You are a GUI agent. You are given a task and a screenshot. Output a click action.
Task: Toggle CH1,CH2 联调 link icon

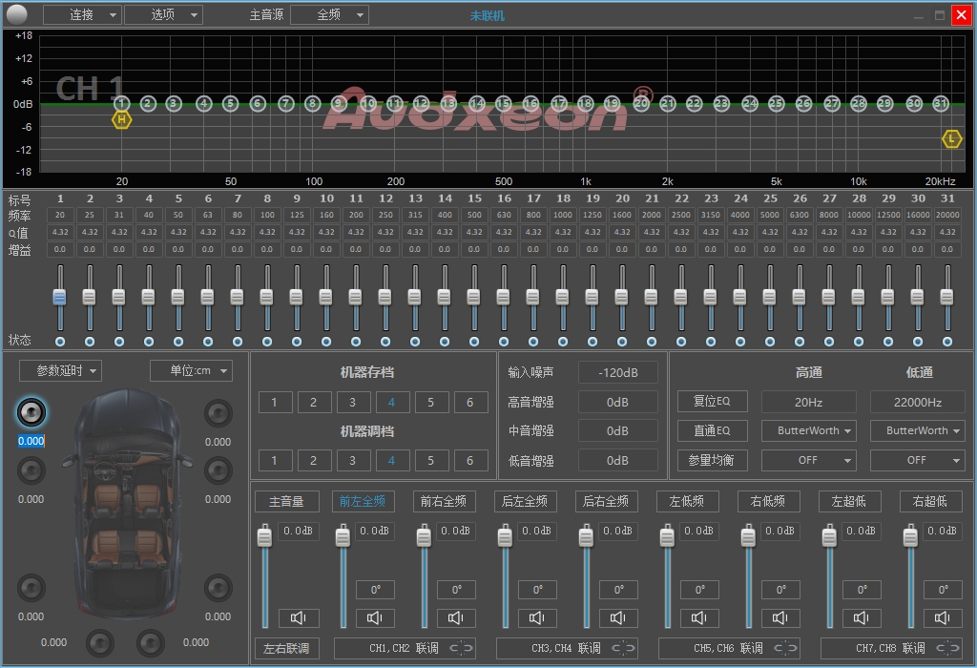(x=462, y=648)
